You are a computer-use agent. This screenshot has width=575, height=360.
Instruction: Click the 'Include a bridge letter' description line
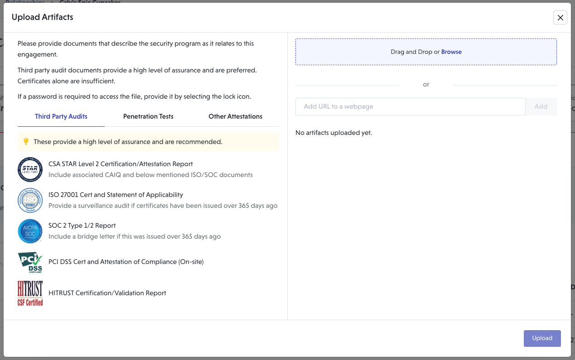tap(135, 236)
